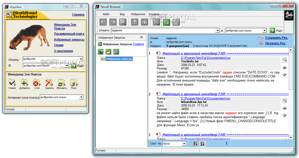The width and height of the screenshot is (299, 158).
Task: Open Искать dropdown in Result Browser
Action: [217, 31]
